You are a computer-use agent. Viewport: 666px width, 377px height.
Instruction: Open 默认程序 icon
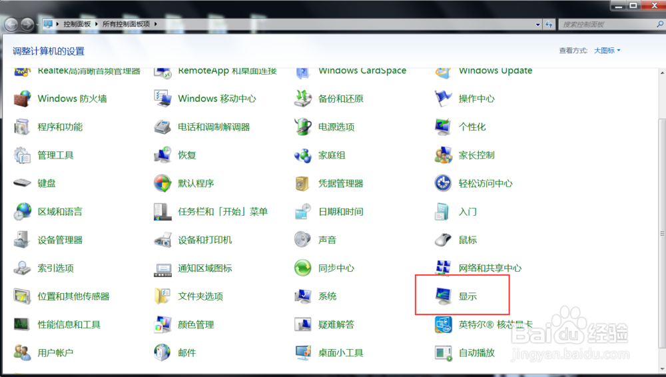(x=163, y=183)
